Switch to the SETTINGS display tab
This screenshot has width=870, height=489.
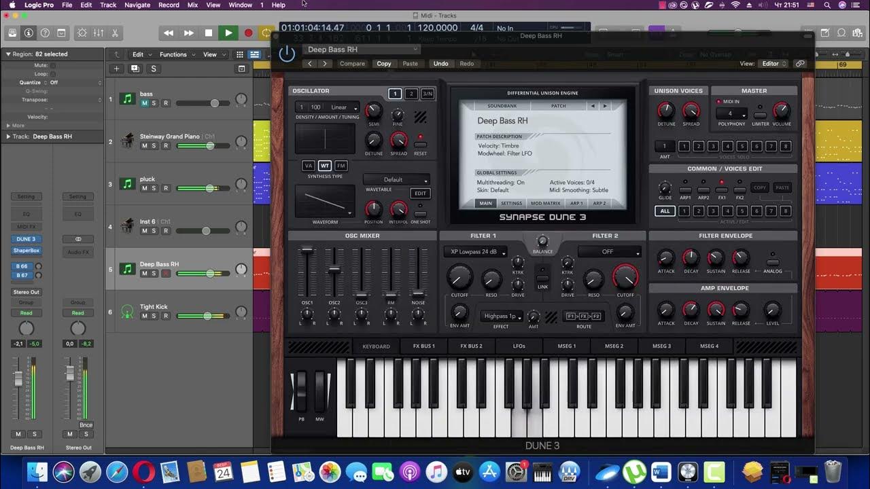(x=511, y=203)
